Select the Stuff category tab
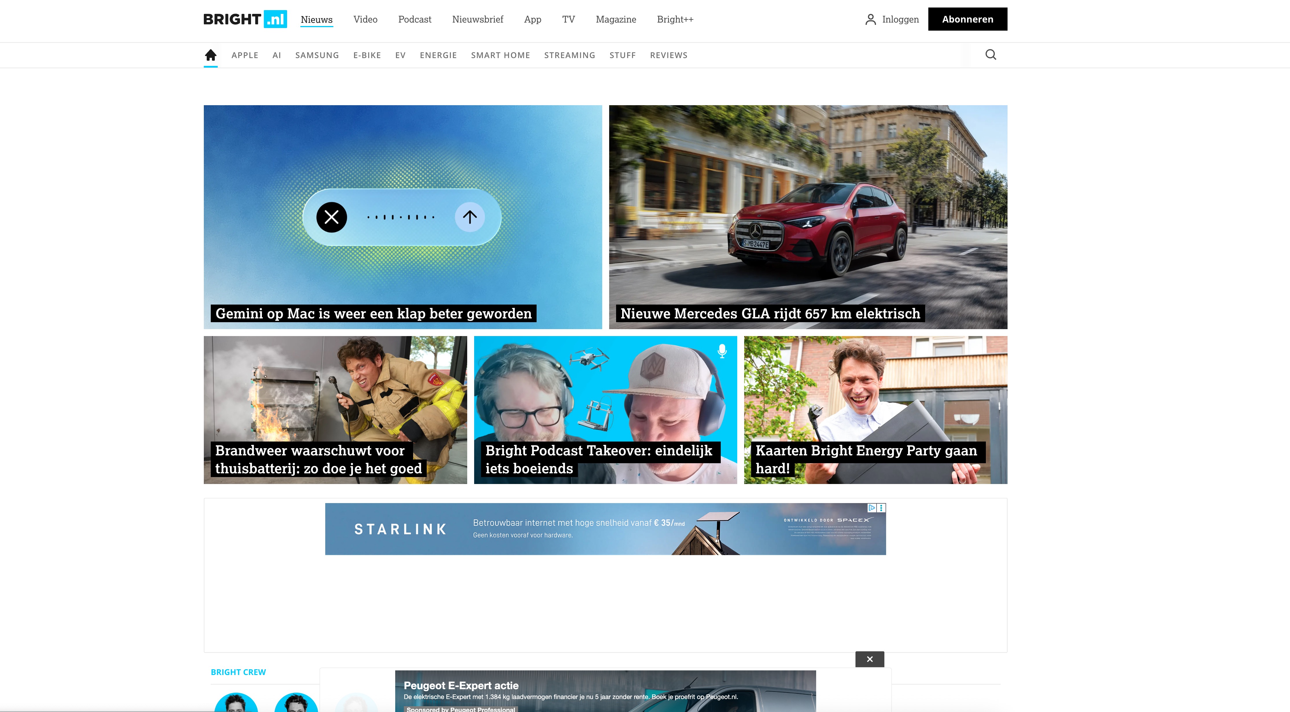Screen dimensions: 1290x712 622,55
